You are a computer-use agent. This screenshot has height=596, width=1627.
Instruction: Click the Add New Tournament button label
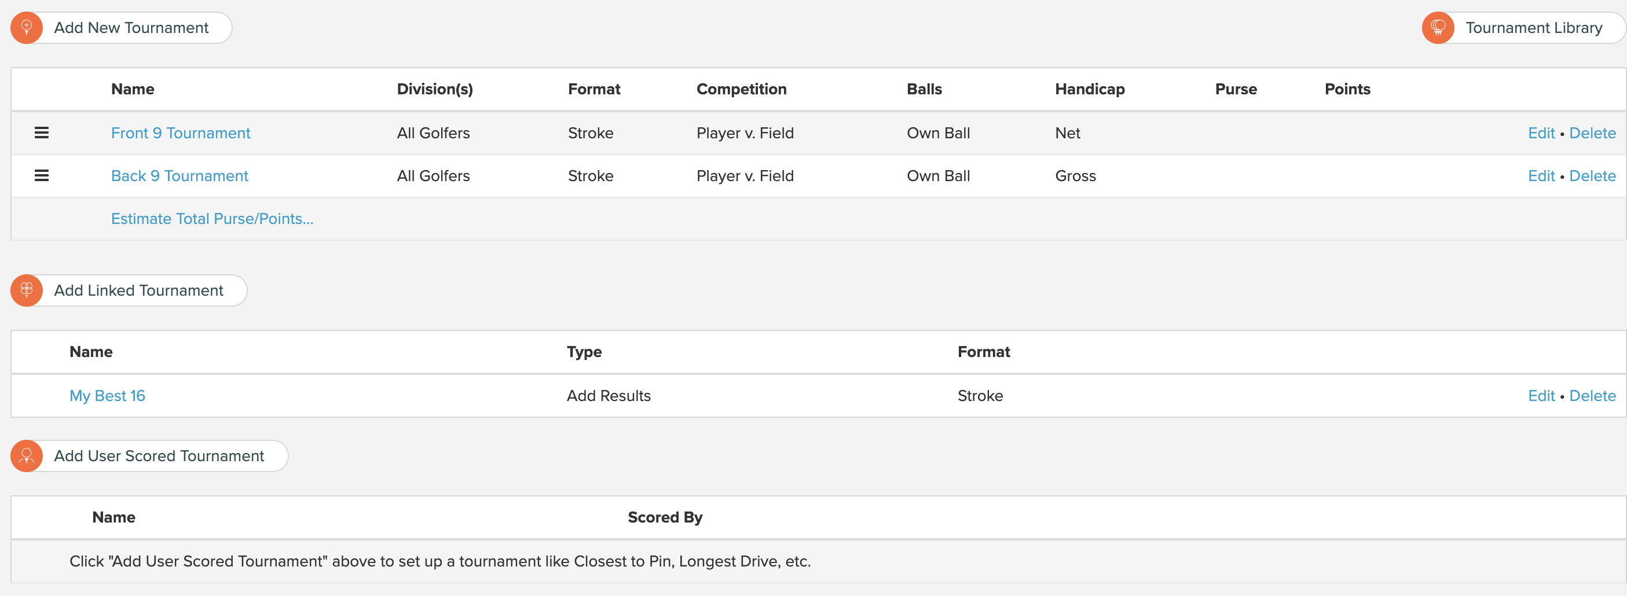[131, 28]
